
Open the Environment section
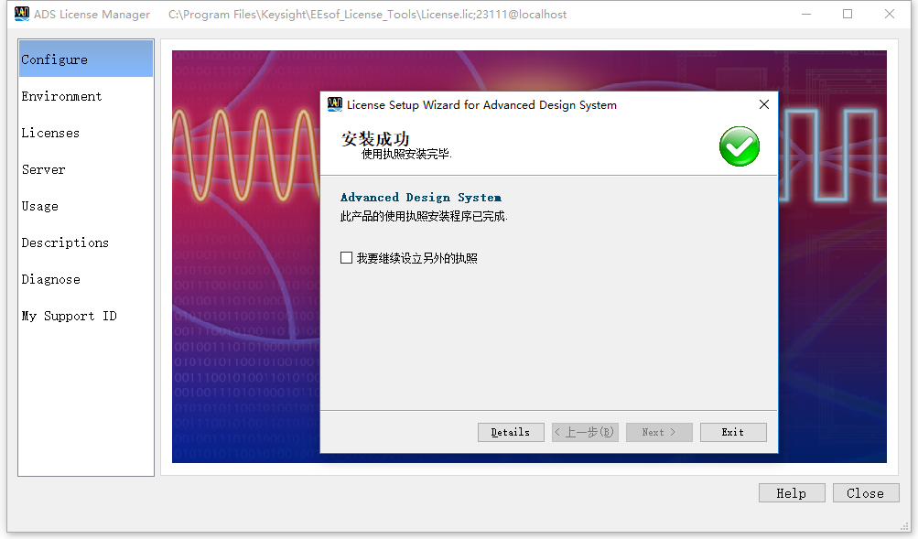(86, 96)
